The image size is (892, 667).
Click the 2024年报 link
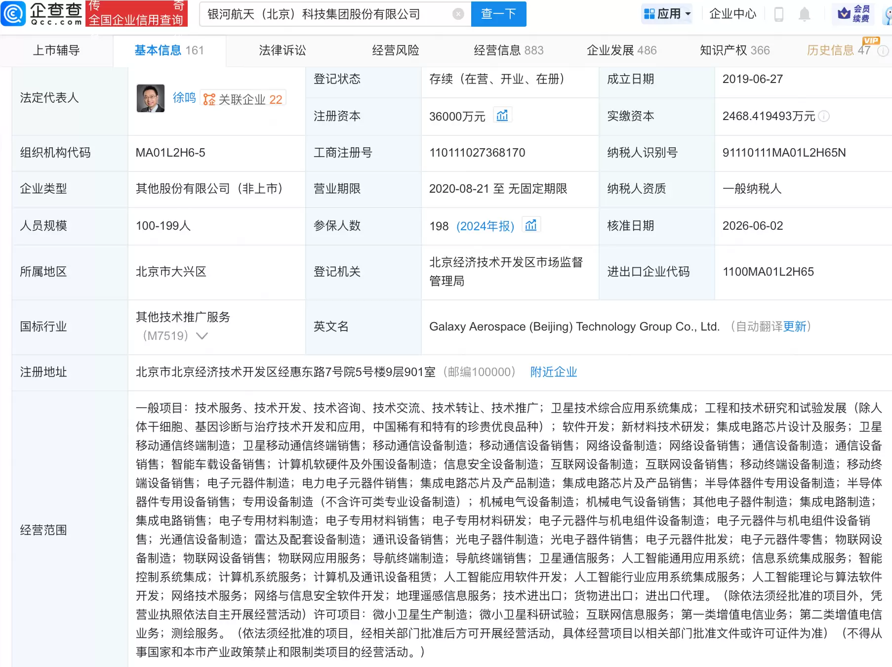tap(486, 226)
